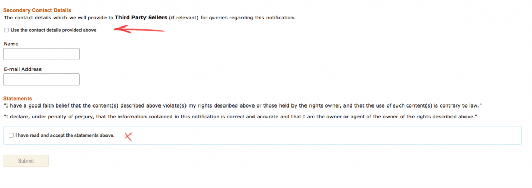The image size is (532, 188).
Task: Click the 'I have read and accept the statements above' label
Action: tap(64, 136)
